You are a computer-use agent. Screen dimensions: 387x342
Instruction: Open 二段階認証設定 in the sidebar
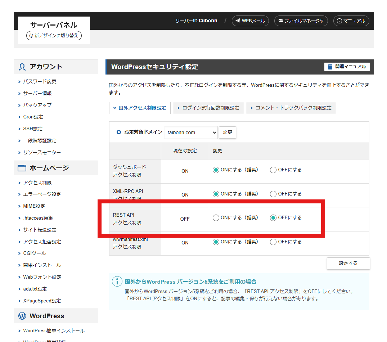40,141
